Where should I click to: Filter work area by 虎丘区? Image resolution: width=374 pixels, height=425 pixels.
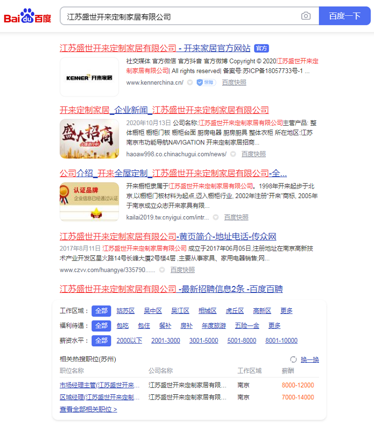(x=234, y=311)
